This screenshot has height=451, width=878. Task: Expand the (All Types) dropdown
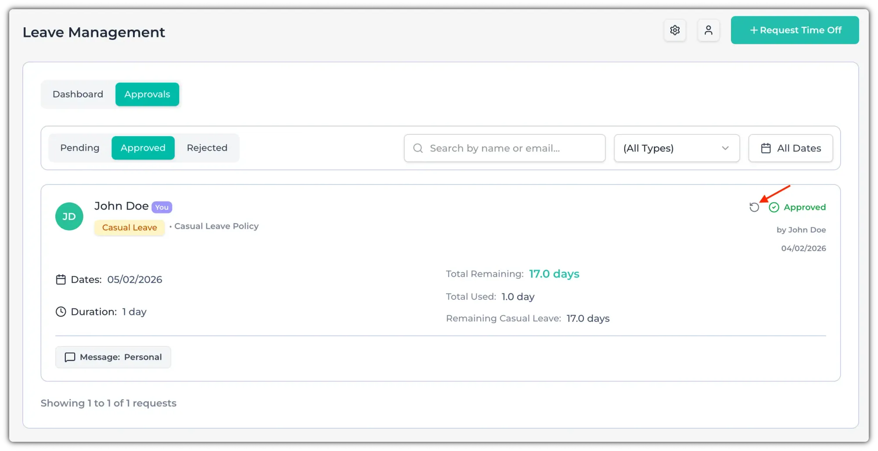point(676,148)
